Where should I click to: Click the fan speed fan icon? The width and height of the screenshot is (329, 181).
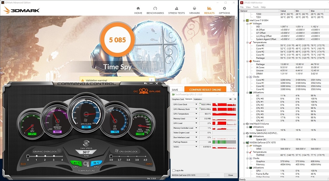[x=86, y=143]
